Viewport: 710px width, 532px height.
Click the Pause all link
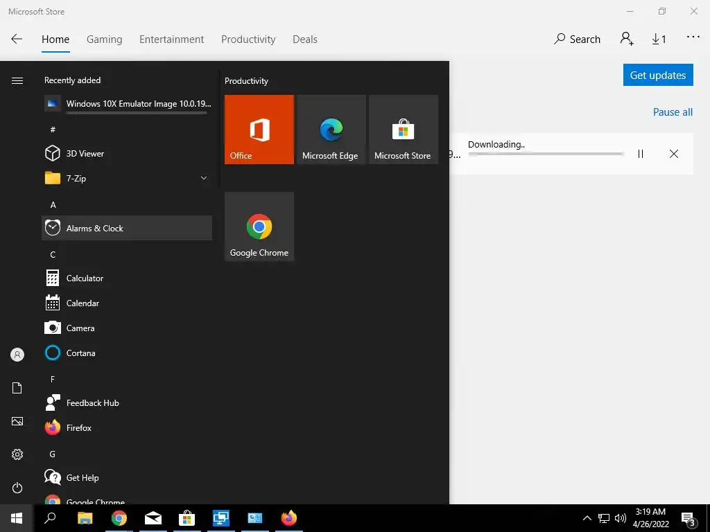click(x=673, y=112)
